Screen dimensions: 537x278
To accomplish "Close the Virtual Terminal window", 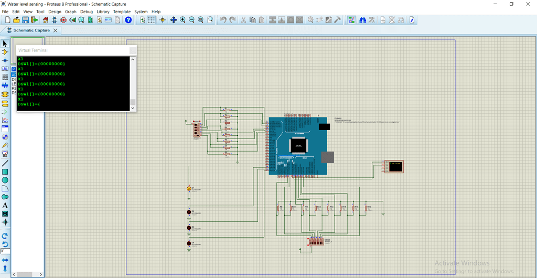I will click(x=133, y=50).
